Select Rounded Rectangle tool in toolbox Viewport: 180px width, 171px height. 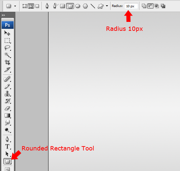click(7, 161)
